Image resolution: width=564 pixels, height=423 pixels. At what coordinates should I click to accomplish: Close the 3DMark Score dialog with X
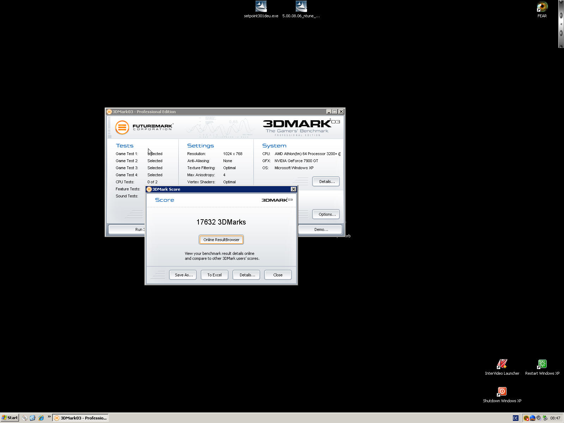[293, 189]
